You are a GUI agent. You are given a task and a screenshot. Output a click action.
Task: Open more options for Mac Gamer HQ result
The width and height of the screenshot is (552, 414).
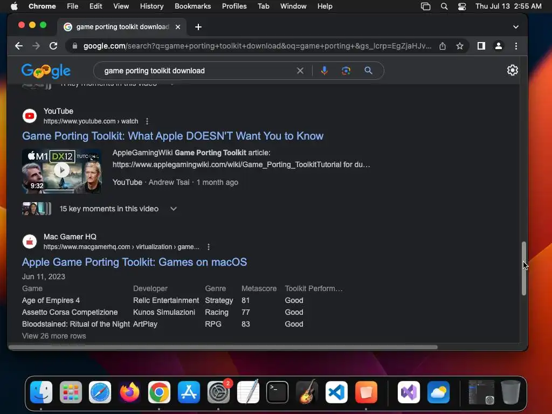pos(209,247)
